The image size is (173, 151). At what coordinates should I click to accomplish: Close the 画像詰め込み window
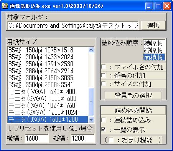click(167, 6)
